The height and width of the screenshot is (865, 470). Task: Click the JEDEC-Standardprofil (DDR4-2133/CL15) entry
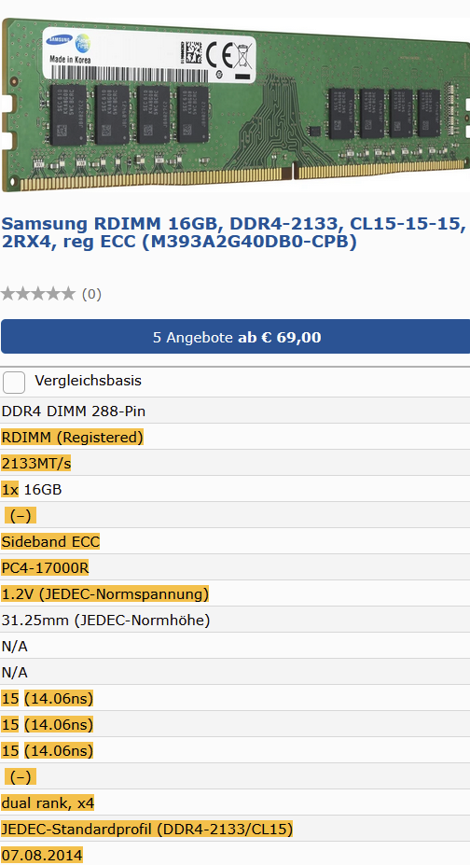pyautogui.click(x=147, y=830)
